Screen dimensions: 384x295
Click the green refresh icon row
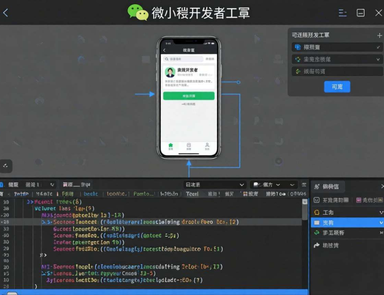click(347, 232)
